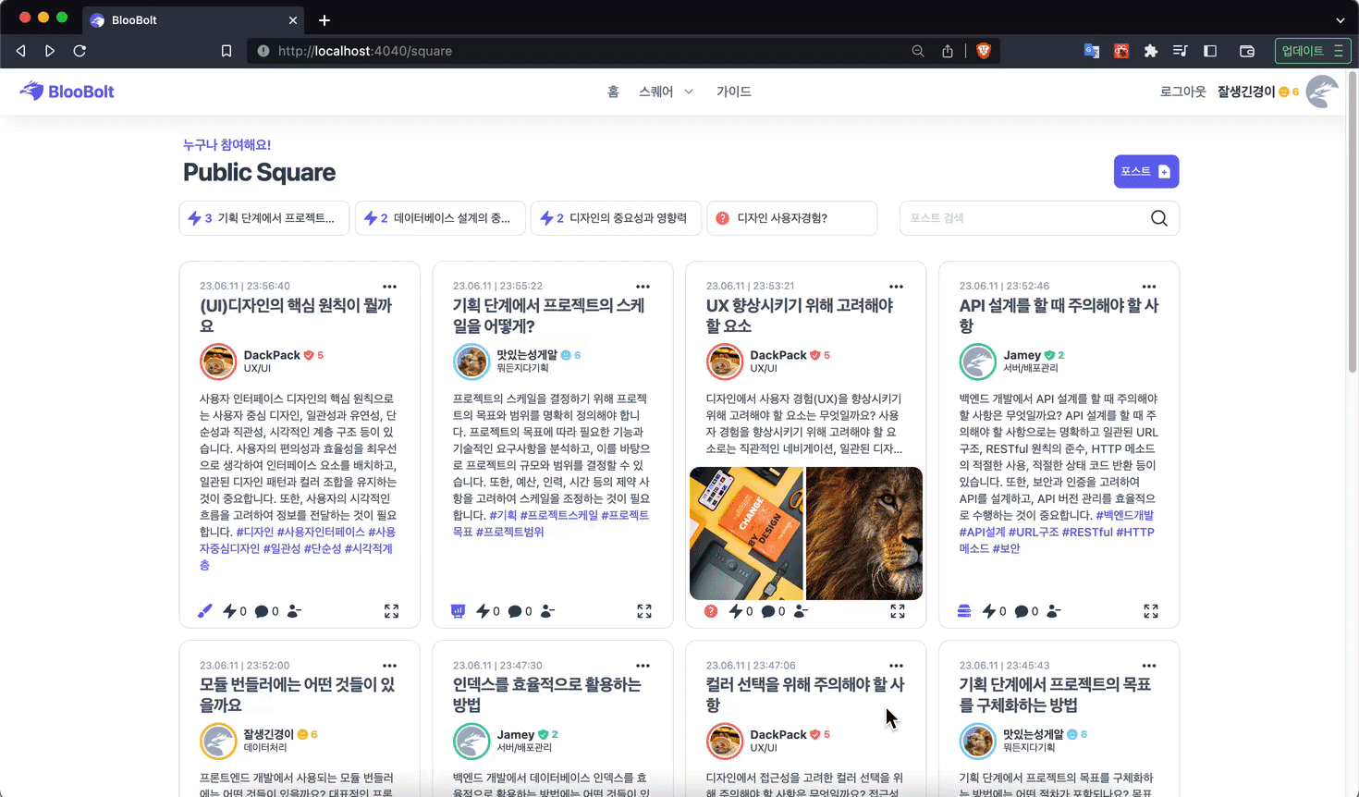Open comments on UI디자인 핵심 원칙 post
1359x797 pixels.
tap(262, 611)
